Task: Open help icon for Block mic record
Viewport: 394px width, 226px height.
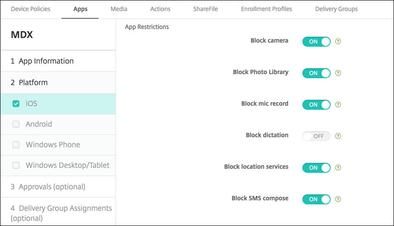Action: tap(338, 104)
